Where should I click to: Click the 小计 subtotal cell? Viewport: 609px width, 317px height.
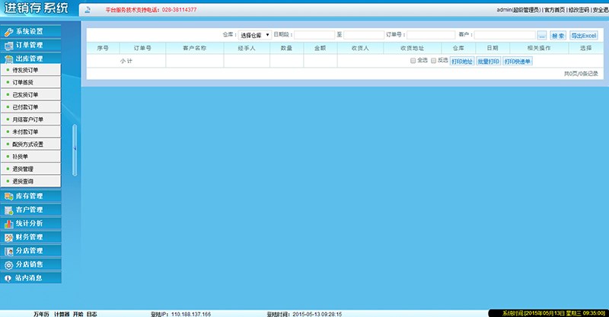pyautogui.click(x=126, y=61)
